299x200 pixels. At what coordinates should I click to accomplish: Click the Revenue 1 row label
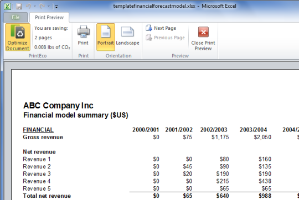[37, 159]
